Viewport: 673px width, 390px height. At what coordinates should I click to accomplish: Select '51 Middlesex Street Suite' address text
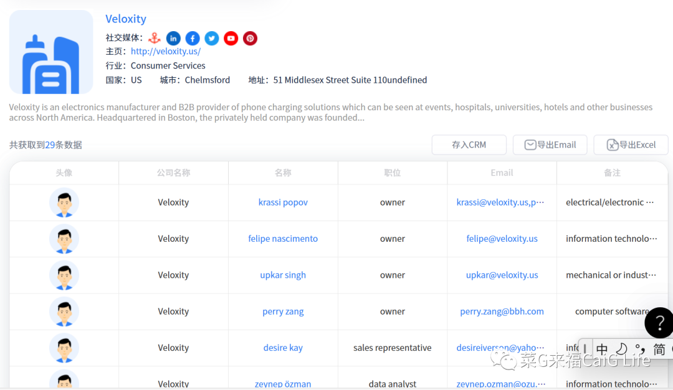tap(322, 80)
